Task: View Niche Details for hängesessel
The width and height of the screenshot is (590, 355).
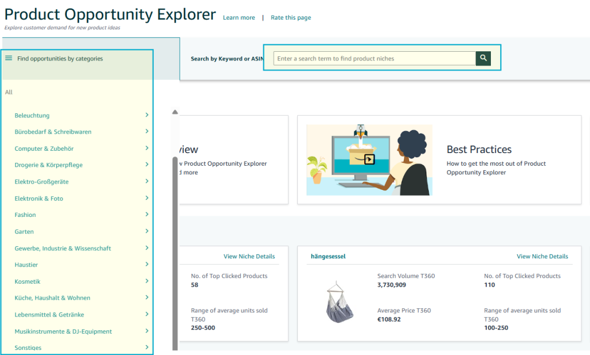Action: click(x=542, y=256)
